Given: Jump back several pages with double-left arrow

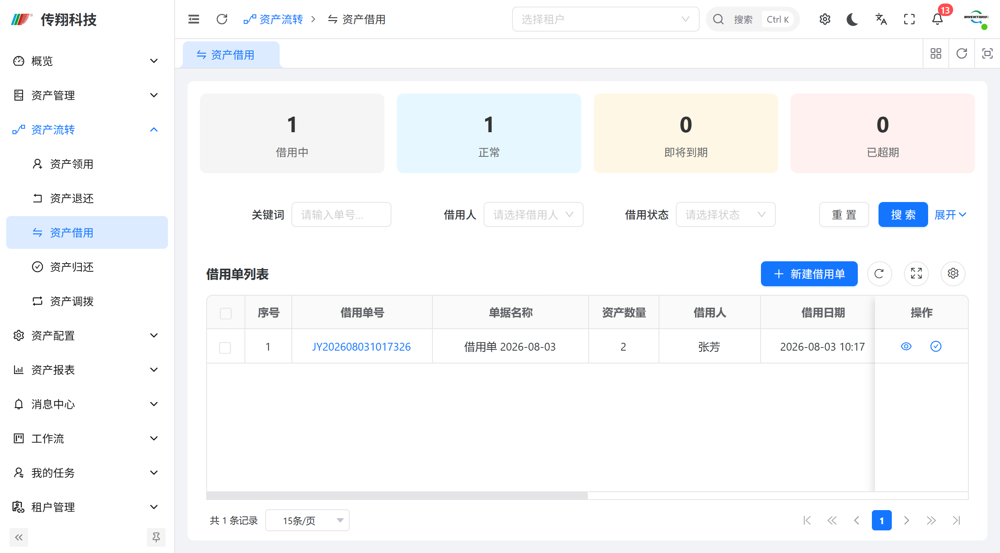Looking at the screenshot, I should point(832,520).
